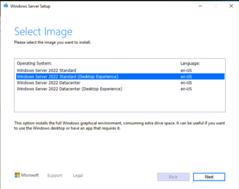Select Windows Server 2022 Datacenter (Desktop Experience)
This screenshot has width=239, height=189.
click(69, 89)
